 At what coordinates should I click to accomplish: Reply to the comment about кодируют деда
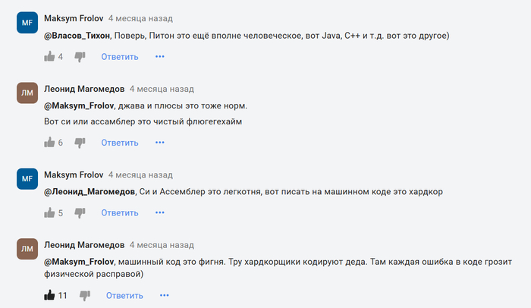point(124,295)
